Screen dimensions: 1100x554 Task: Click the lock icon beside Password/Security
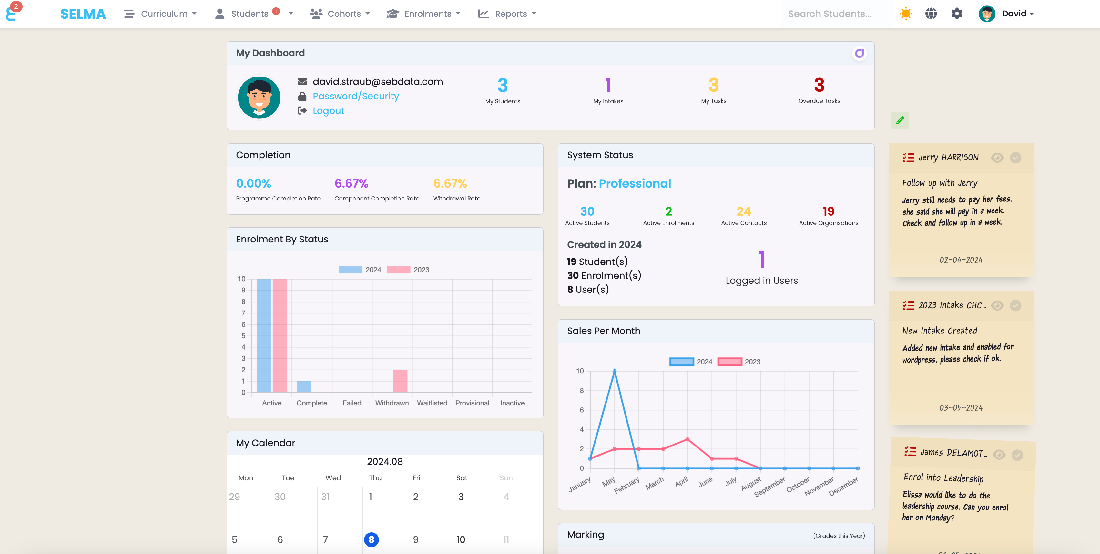click(302, 96)
